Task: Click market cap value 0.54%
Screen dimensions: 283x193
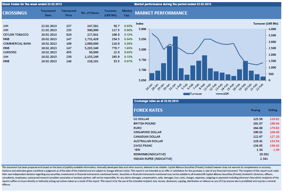Action: (128, 39)
